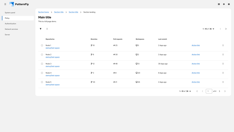Screen dimensions: 234x132
Task: Click the Last commit column header
Action: [163, 39]
